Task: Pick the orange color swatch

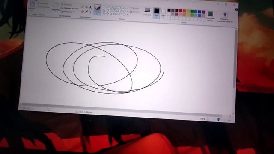Action: pyautogui.click(x=184, y=11)
